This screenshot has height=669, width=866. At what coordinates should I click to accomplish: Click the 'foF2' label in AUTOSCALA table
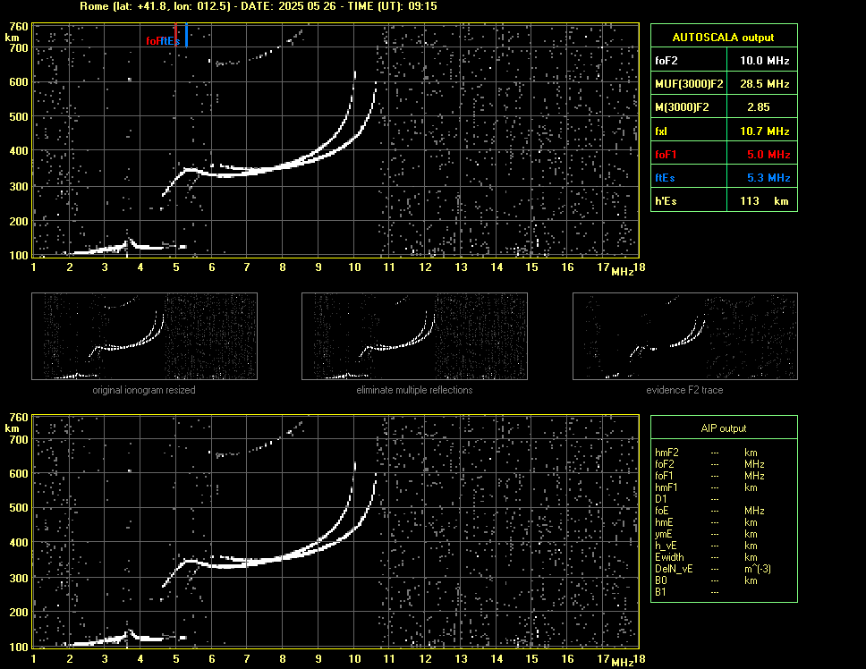[x=666, y=61]
